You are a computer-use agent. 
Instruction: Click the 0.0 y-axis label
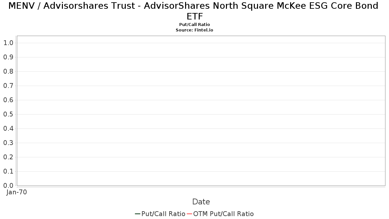point(8,186)
